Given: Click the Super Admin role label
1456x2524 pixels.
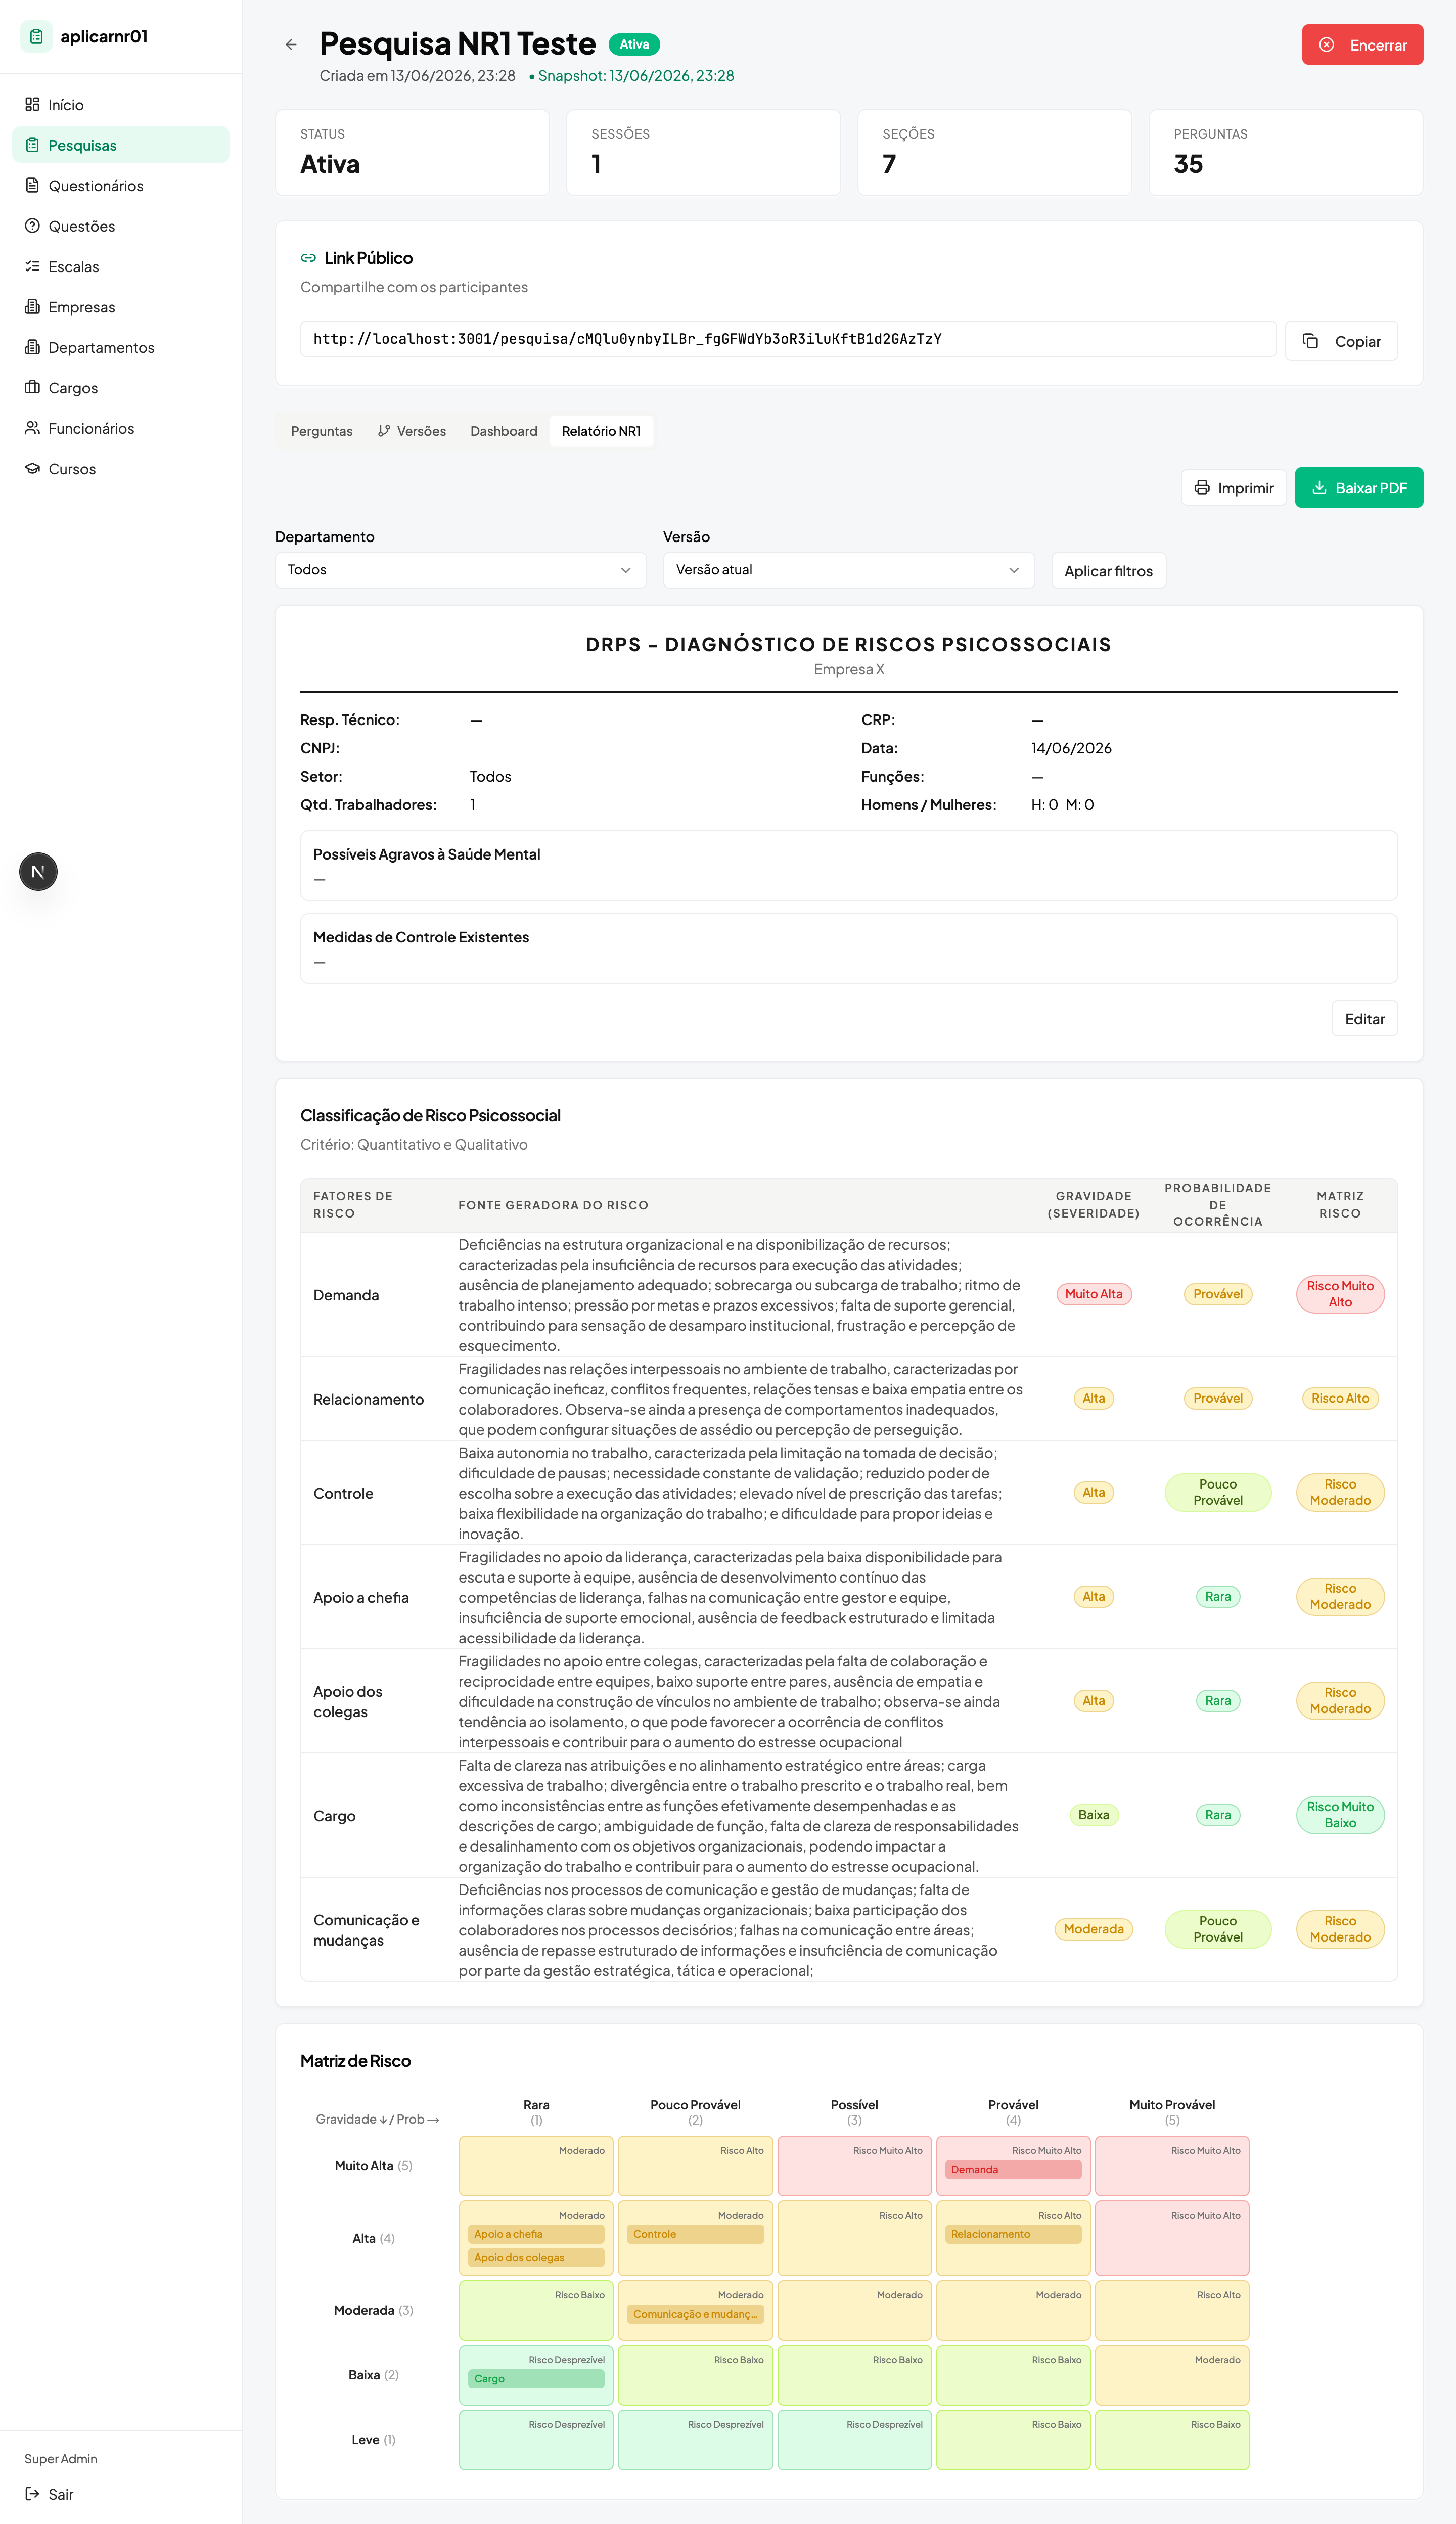Looking at the screenshot, I should tap(61, 2459).
